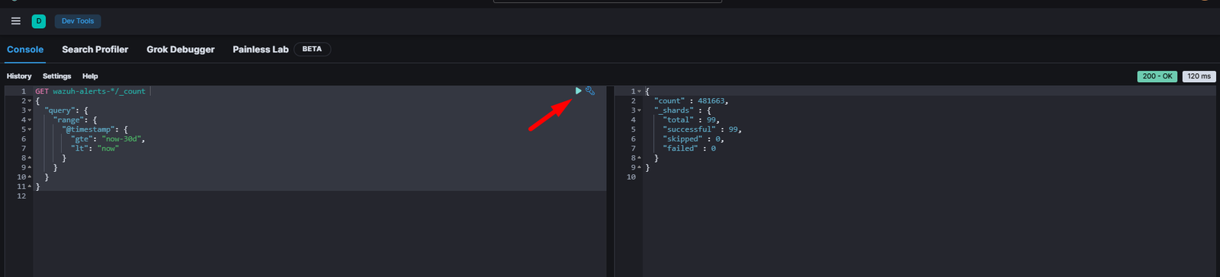
Task: Click the 120 ms response time badge
Action: pos(1199,76)
